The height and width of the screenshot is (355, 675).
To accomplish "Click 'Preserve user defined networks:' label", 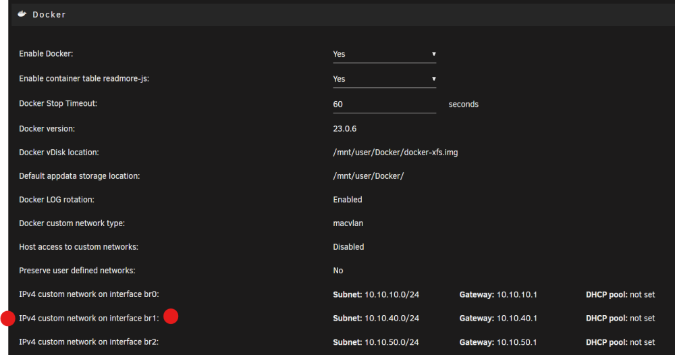I will click(x=77, y=271).
